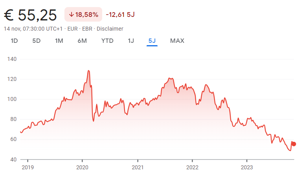Click the early 2020 price peak
The image size is (301, 174).
click(88, 71)
